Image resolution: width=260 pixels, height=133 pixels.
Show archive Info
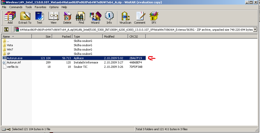click(109, 18)
